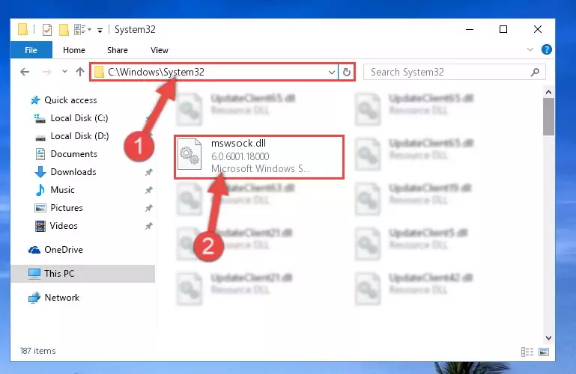Click the Videos film icon
Viewport: 576px width, 374px height.
click(x=40, y=226)
